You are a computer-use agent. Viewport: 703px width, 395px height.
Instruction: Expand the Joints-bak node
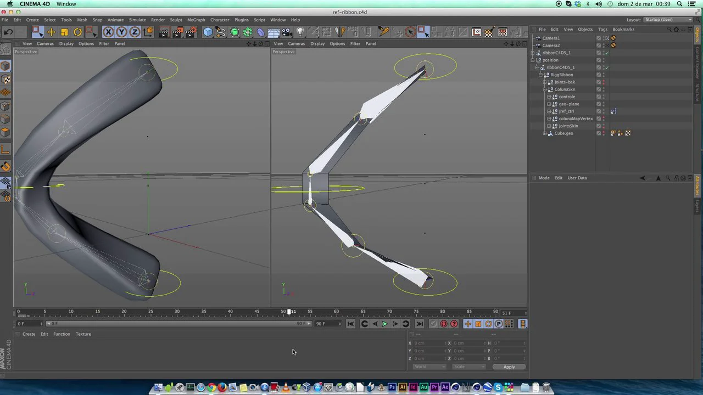544,82
